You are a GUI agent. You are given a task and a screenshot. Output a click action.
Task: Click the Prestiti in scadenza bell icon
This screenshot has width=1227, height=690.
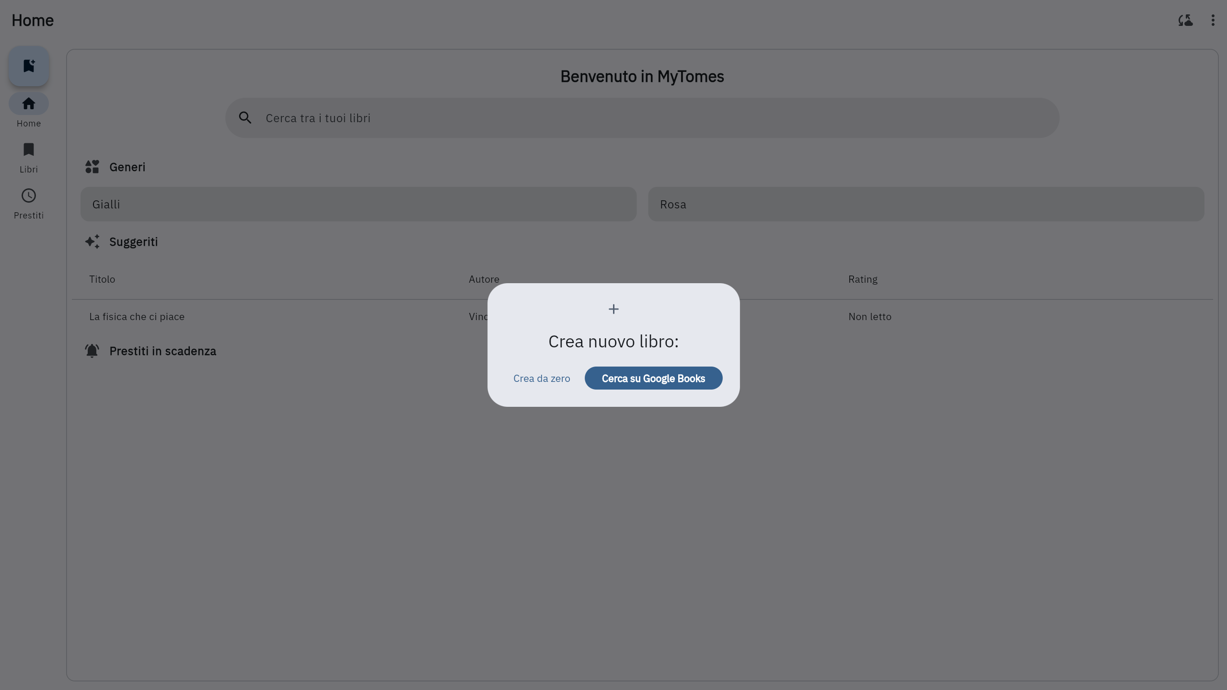coord(92,351)
